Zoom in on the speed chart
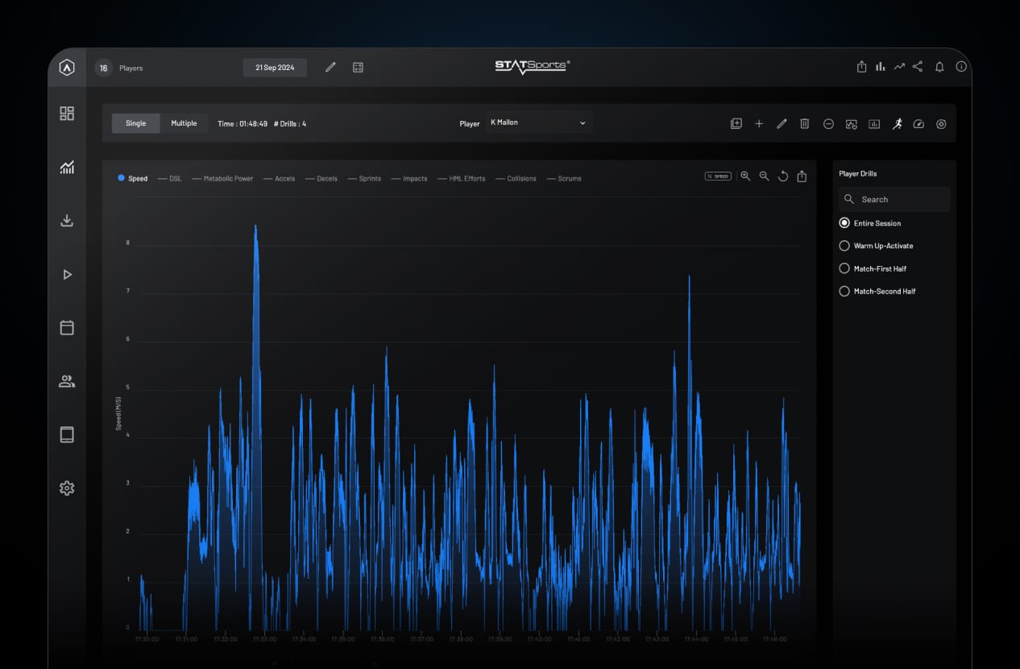Screen dimensions: 1020x669 point(745,176)
